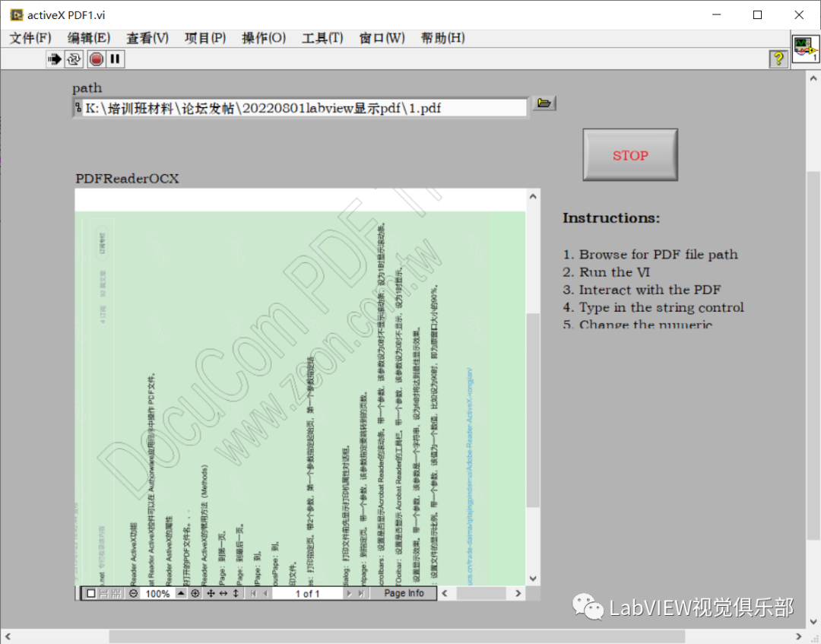The width and height of the screenshot is (821, 644).
Task: Browse for file with folder icon
Action: (544, 103)
